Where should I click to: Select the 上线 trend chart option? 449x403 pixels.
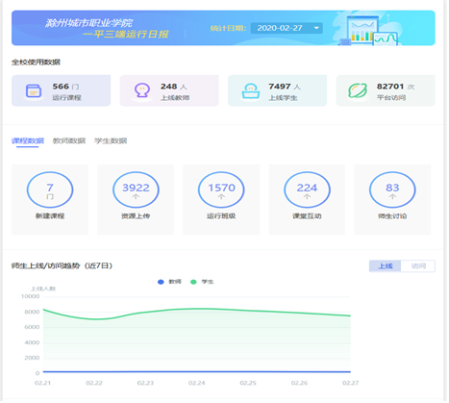386,266
